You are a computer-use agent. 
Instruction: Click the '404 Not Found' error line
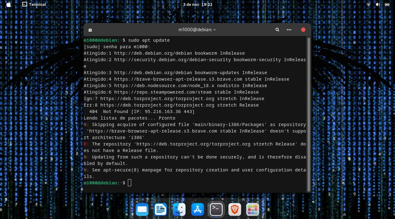pyautogui.click(x=142, y=112)
